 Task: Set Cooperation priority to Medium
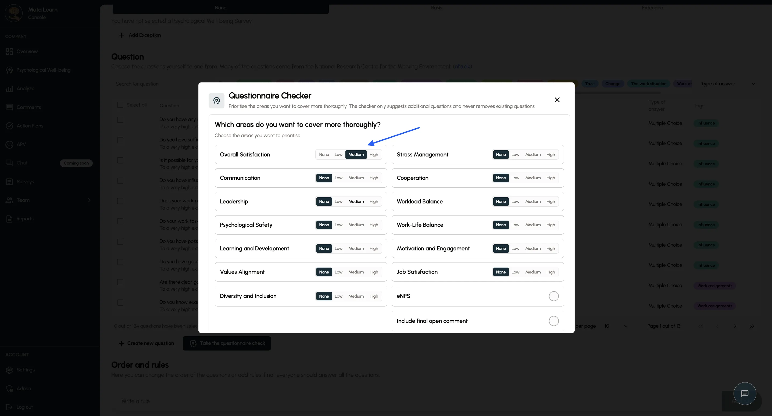[x=533, y=178]
